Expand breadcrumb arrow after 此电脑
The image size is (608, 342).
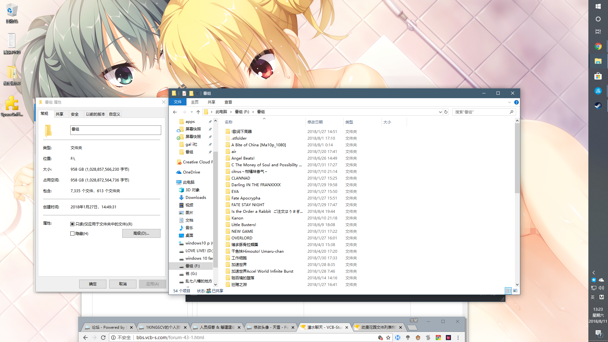point(231,112)
